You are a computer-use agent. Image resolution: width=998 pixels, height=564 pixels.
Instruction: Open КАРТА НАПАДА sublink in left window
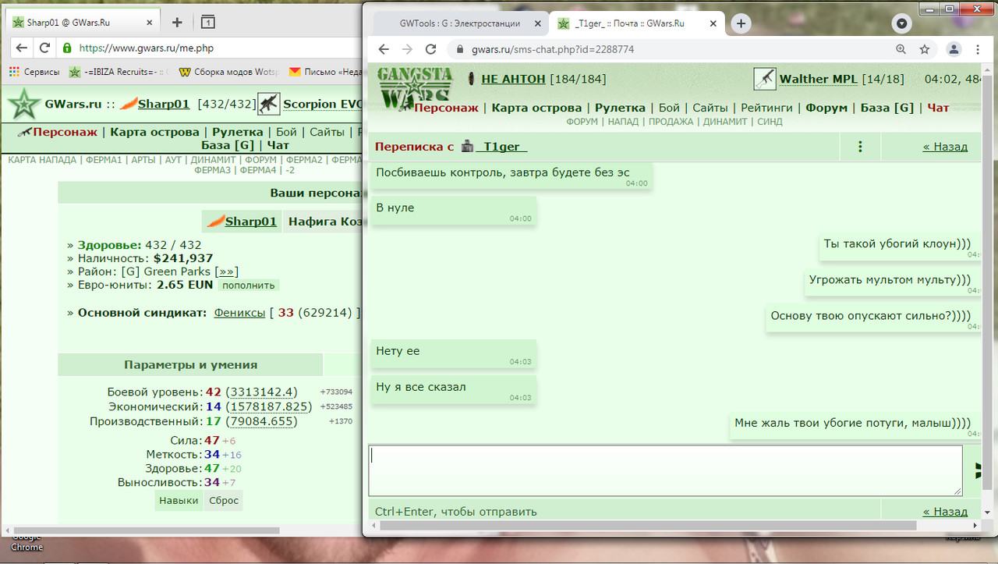pyautogui.click(x=42, y=160)
